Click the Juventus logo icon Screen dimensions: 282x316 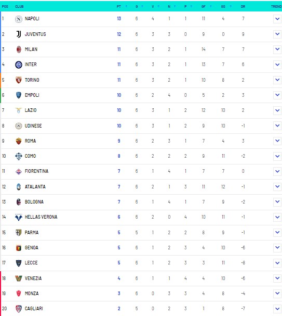(x=19, y=34)
